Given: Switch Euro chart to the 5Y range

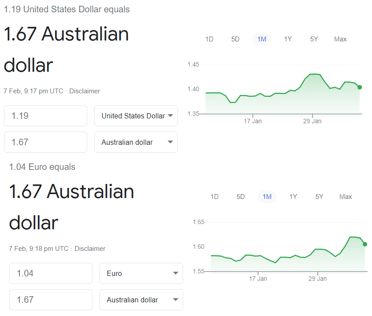Looking at the screenshot, I should [x=319, y=197].
